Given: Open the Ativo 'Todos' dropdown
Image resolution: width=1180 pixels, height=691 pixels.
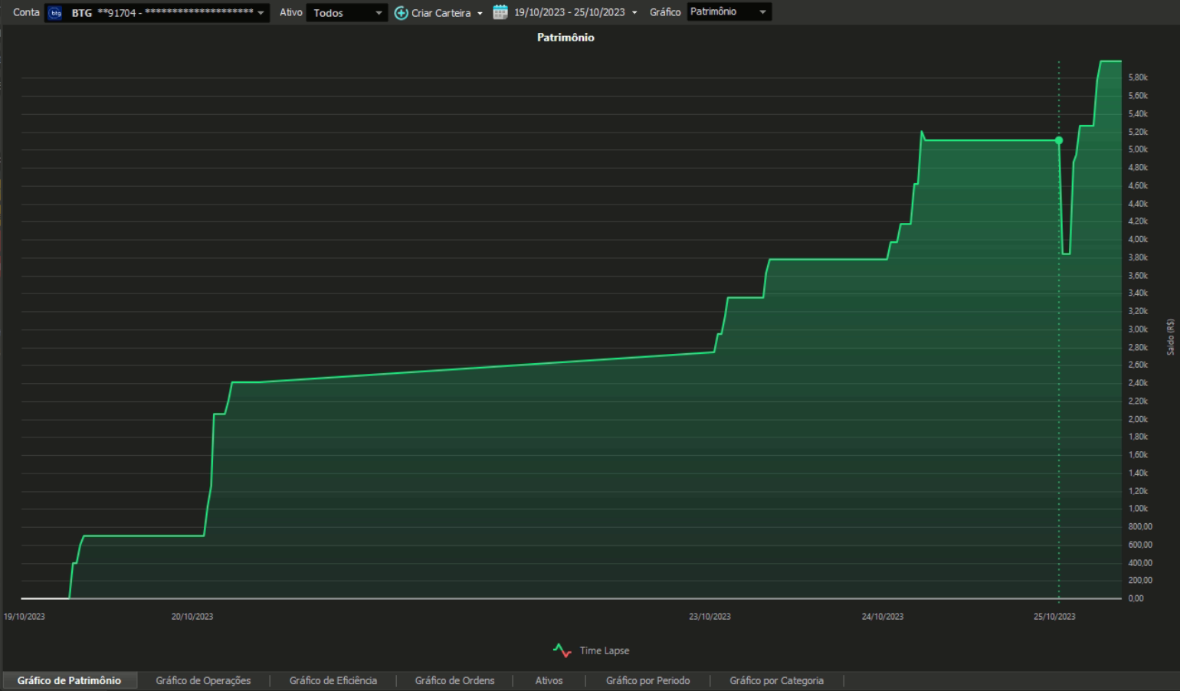Looking at the screenshot, I should tap(346, 13).
